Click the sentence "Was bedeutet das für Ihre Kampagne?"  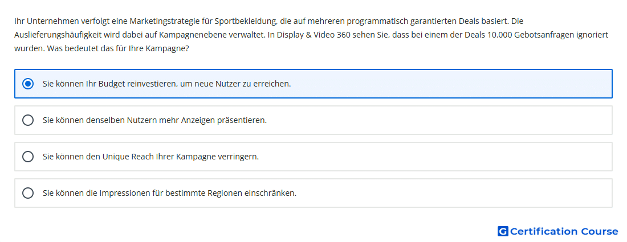pos(118,48)
